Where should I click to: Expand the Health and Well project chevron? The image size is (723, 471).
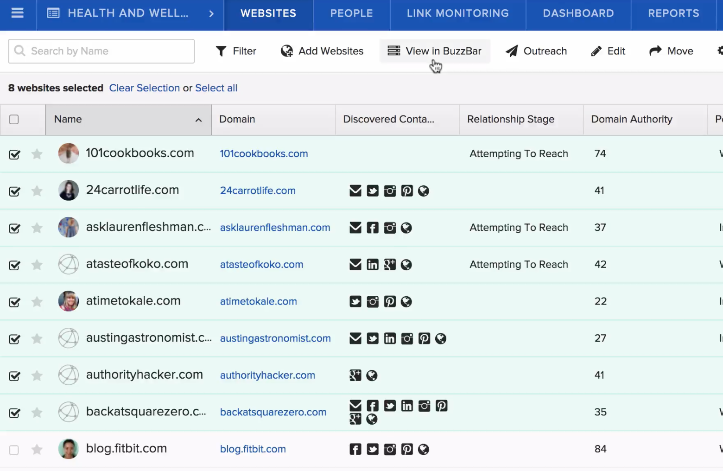(x=211, y=13)
